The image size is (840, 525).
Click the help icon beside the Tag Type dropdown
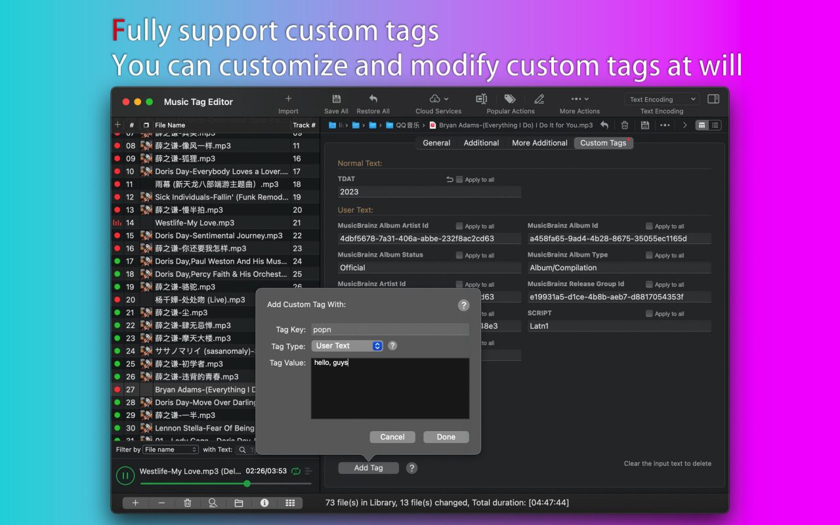pos(392,346)
